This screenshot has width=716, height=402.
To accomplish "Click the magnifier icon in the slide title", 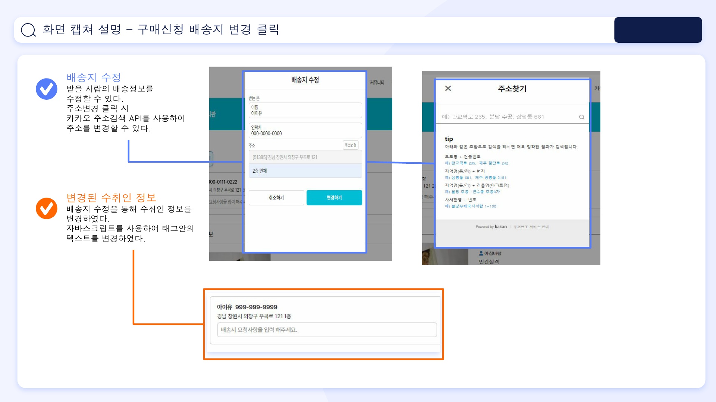I will pos(28,30).
